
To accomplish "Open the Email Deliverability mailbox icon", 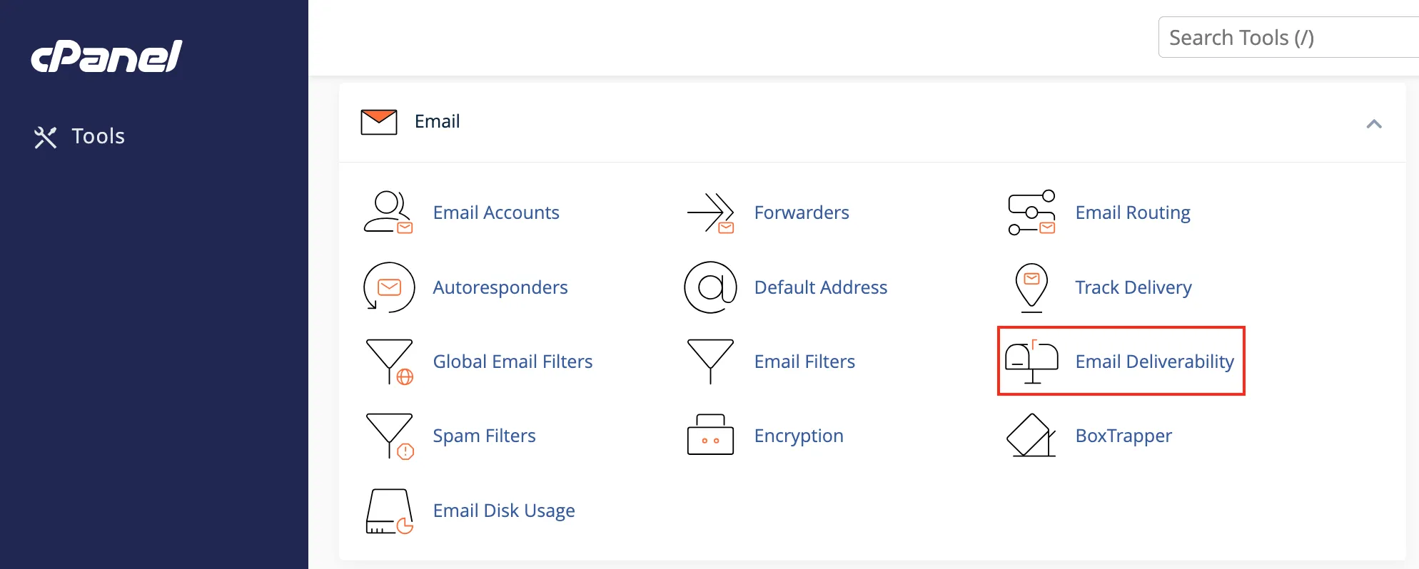I will (x=1031, y=362).
